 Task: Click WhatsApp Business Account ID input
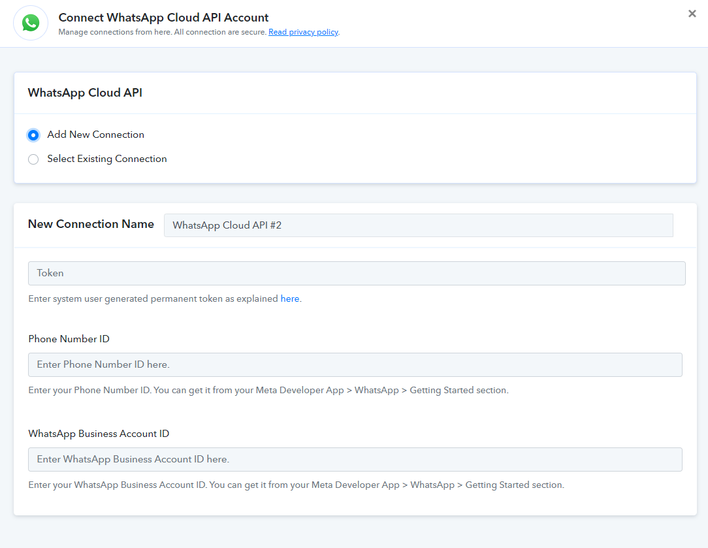(x=355, y=460)
